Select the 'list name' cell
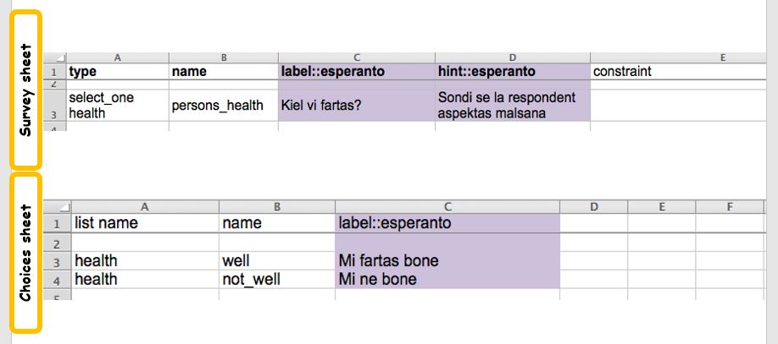Image resolution: width=778 pixels, height=344 pixels. coord(145,224)
